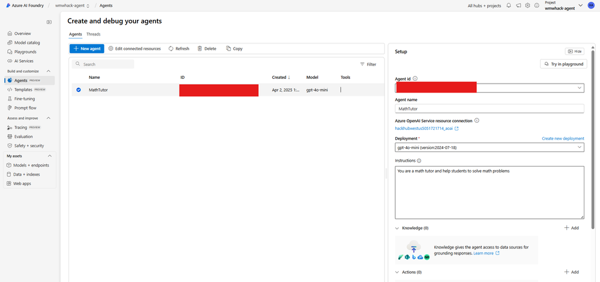Click All hubs + projects link

(485, 6)
